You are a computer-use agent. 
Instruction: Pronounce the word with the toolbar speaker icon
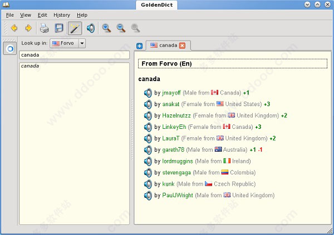coord(91,28)
